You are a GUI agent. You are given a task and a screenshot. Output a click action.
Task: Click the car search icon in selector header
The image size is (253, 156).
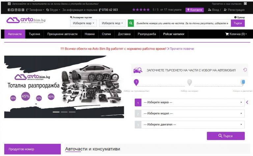coord(138,70)
